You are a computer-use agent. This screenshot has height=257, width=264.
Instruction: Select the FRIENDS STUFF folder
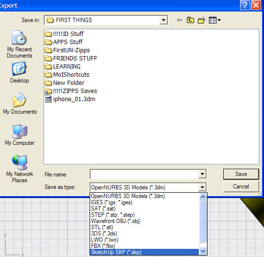(71, 58)
